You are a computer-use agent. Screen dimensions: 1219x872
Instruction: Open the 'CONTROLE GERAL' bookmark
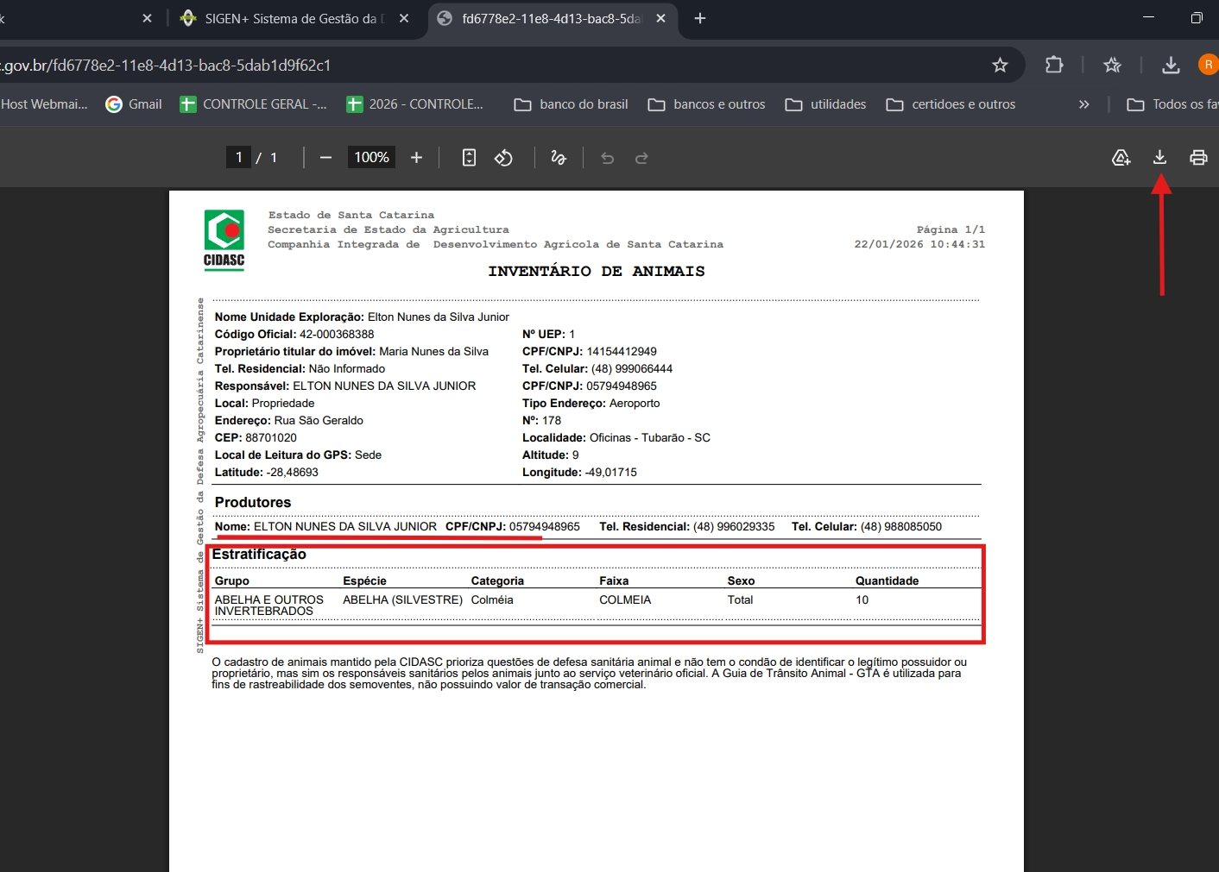(x=253, y=104)
